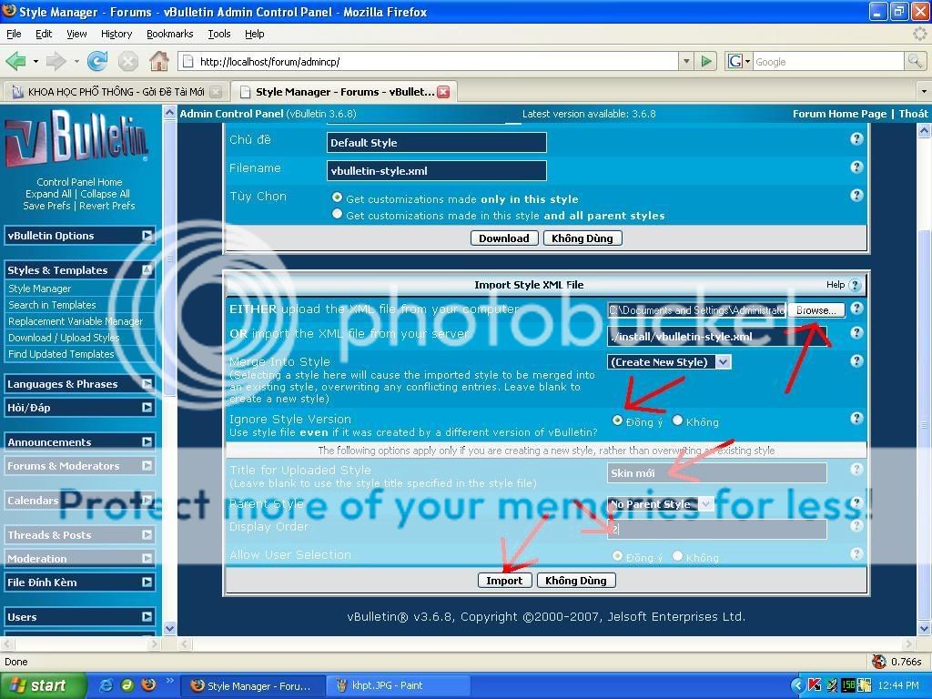The height and width of the screenshot is (699, 932).
Task: Choose 'Không' for Ignore Style Version
Action: pyautogui.click(x=677, y=420)
